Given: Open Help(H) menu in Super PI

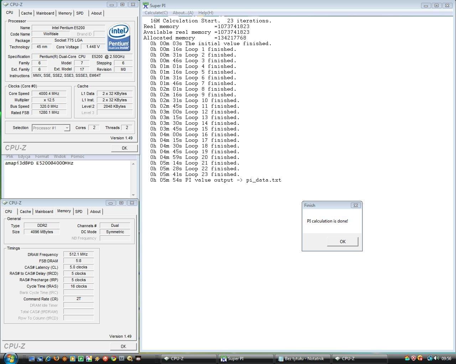Looking at the screenshot, I should point(206,13).
